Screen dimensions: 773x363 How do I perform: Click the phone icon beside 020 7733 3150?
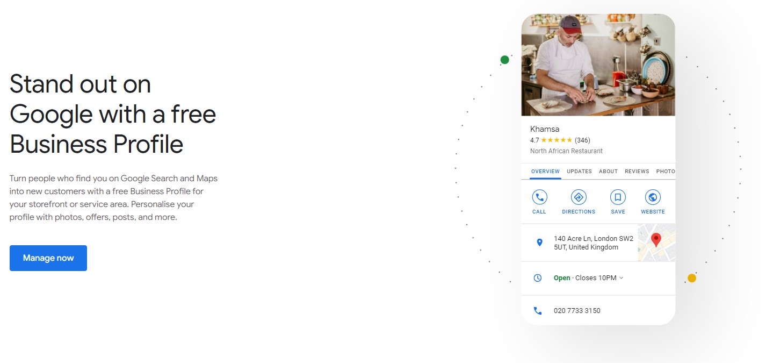537,311
